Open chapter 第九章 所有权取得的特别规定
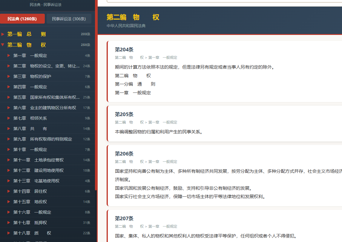Viewport: 342px width, 242px height. tap(43, 139)
